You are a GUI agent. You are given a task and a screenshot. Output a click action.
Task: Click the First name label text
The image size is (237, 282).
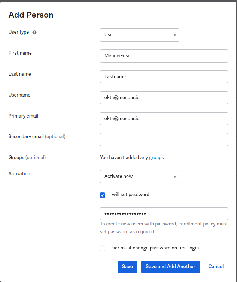coord(20,53)
